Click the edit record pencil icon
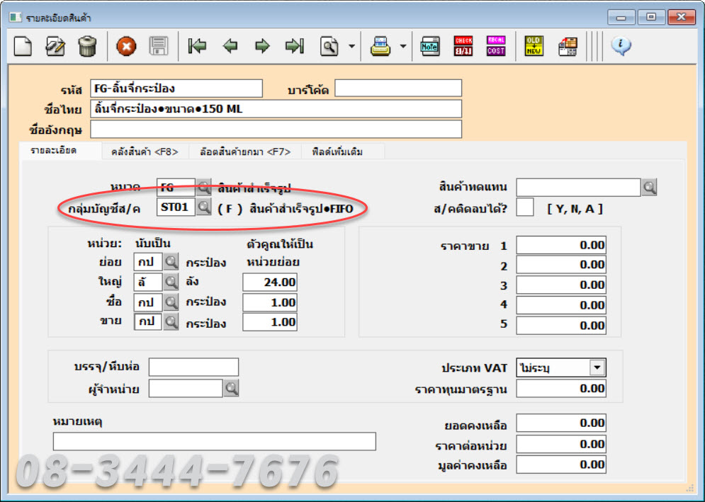Screen dimensions: 705x502 point(55,46)
